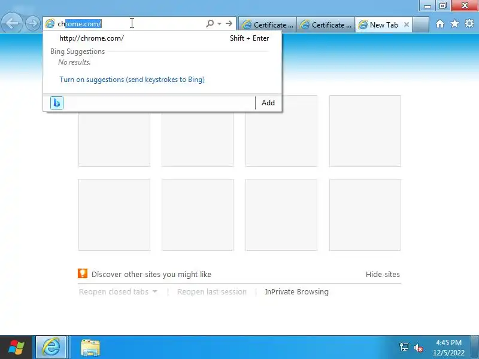Viewport: 479px width, 359px height.
Task: Expand Reopen closed tabs dropdown
Action: (118, 292)
